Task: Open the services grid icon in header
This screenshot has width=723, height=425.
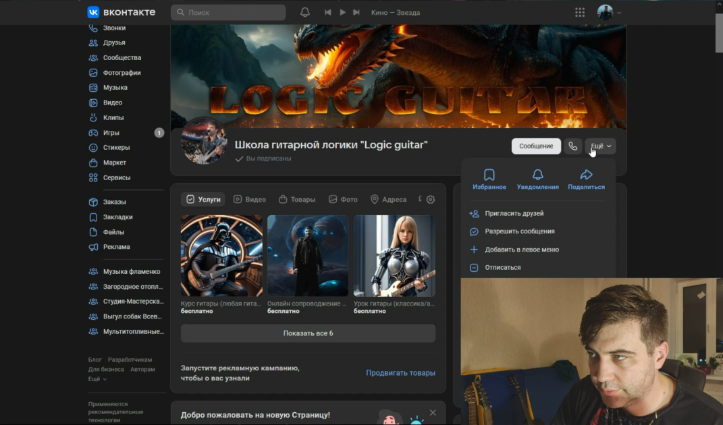Action: coord(580,12)
